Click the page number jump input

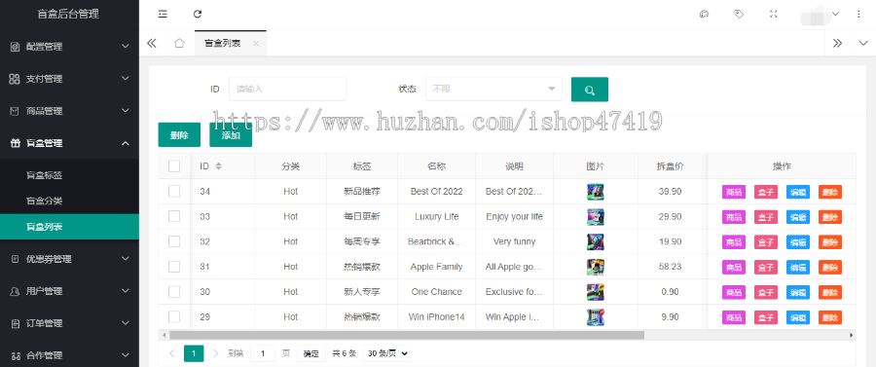point(263,353)
